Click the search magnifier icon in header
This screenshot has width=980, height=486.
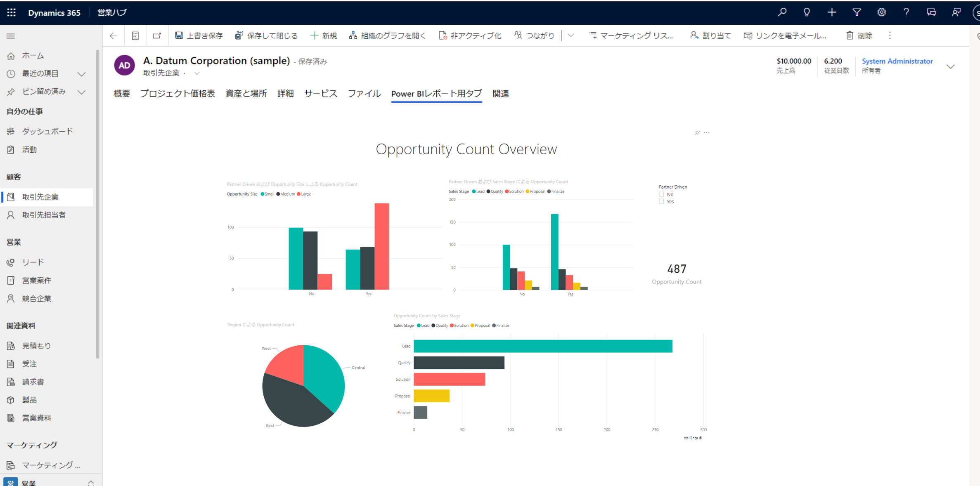782,12
